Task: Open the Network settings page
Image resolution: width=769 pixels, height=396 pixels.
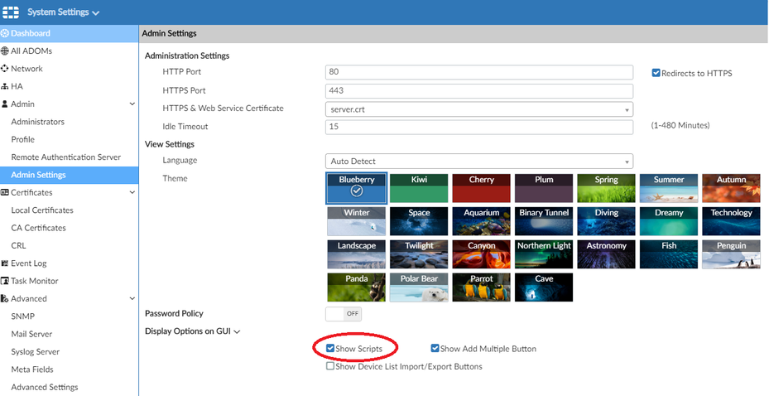Action: tap(70, 69)
